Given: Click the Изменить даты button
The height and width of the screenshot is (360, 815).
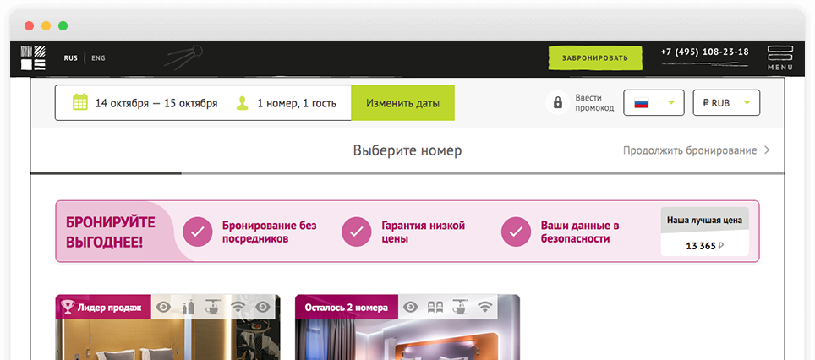Looking at the screenshot, I should click(402, 103).
